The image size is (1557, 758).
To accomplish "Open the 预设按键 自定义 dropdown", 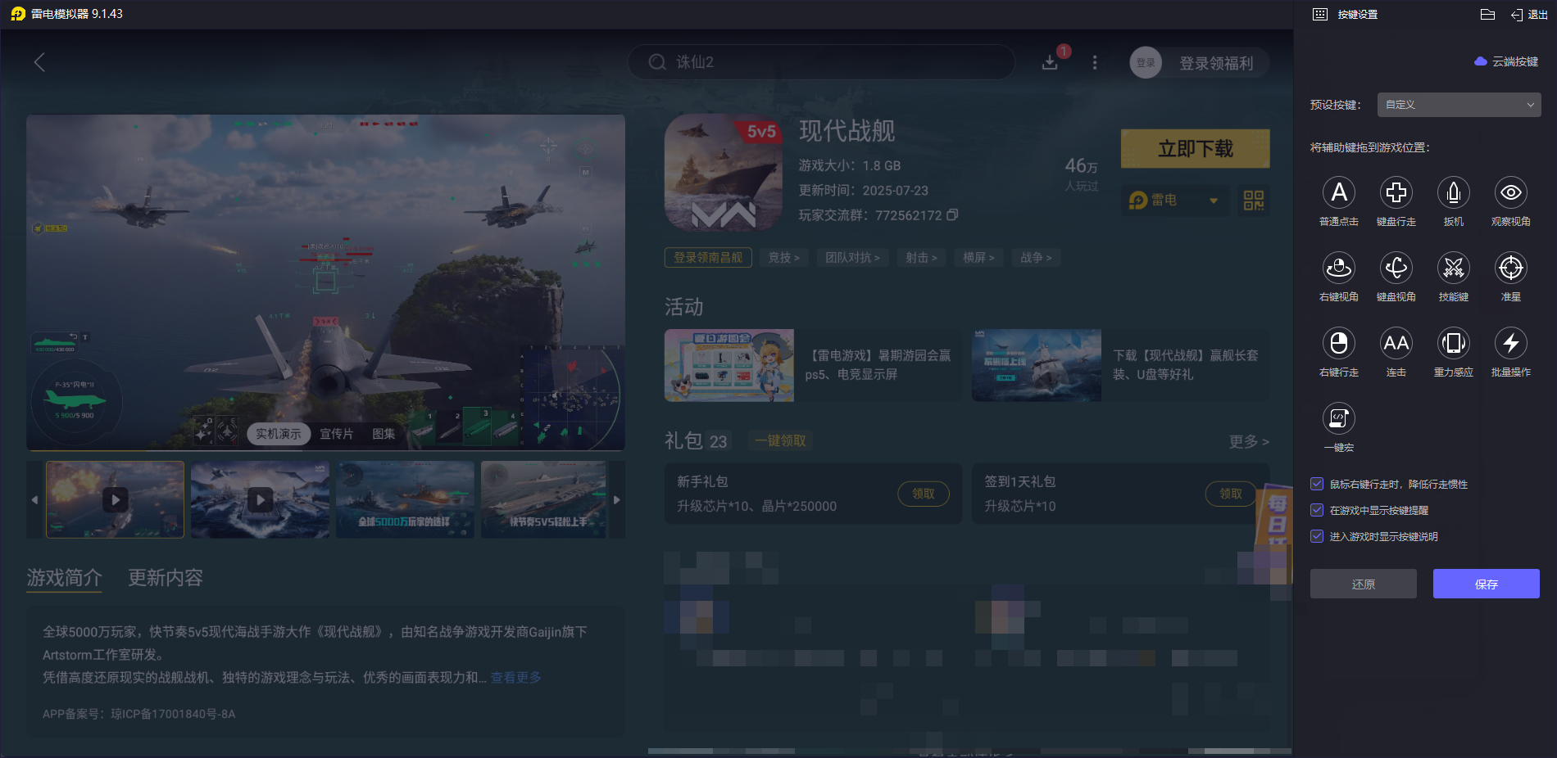I will click(x=1459, y=105).
